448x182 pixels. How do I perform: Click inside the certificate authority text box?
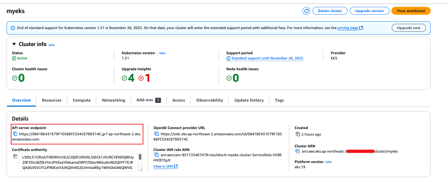coord(78,162)
